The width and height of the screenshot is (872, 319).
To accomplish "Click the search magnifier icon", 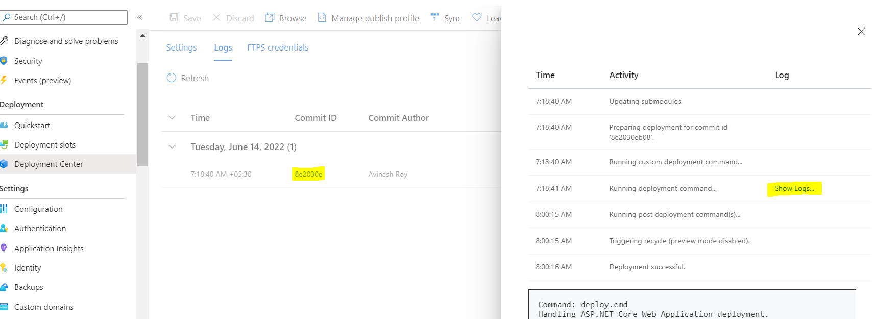I will tap(6, 17).
